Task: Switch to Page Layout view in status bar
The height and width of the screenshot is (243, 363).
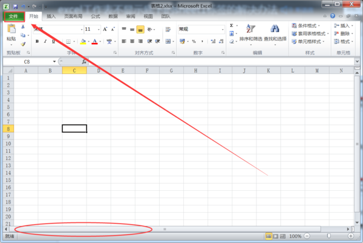Action: (275, 236)
